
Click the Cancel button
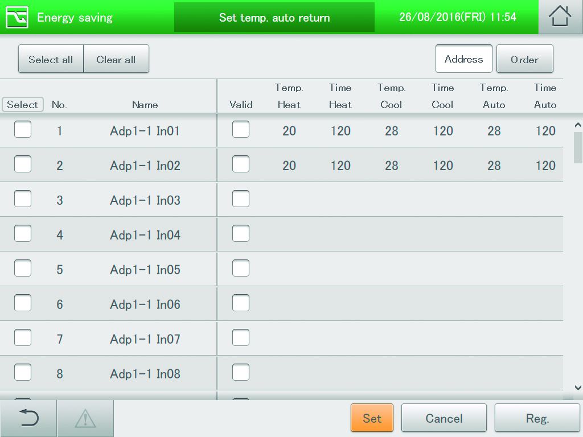444,419
